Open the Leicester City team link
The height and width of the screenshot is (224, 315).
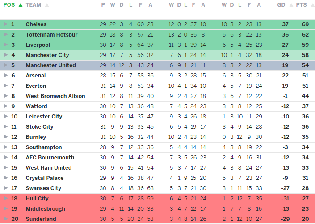tap(44, 117)
